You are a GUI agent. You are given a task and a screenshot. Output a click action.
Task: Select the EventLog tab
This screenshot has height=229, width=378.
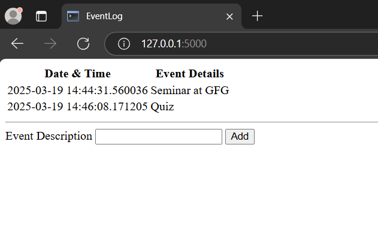point(152,16)
